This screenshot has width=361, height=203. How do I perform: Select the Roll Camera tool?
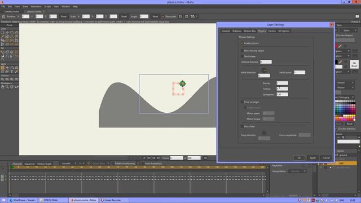(12, 79)
